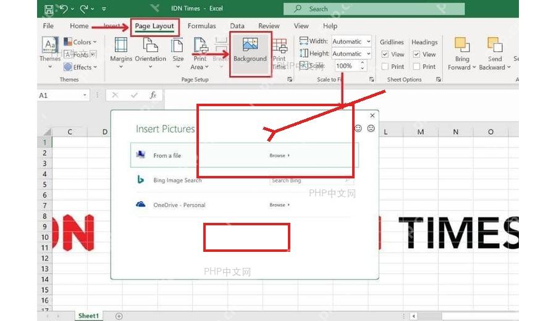The width and height of the screenshot is (556, 321).
Task: Switch to the View tab
Action: (301, 26)
